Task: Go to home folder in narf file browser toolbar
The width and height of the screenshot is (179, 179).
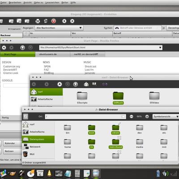Action: [x=86, y=84]
